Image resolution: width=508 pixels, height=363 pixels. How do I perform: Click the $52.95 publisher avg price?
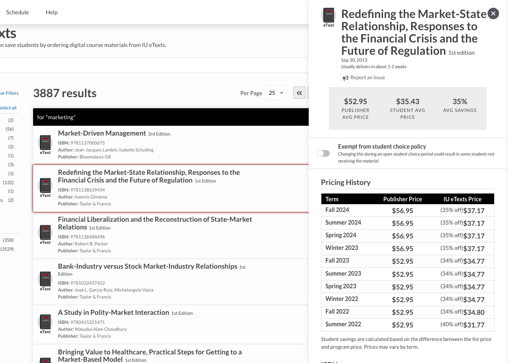coord(356,101)
